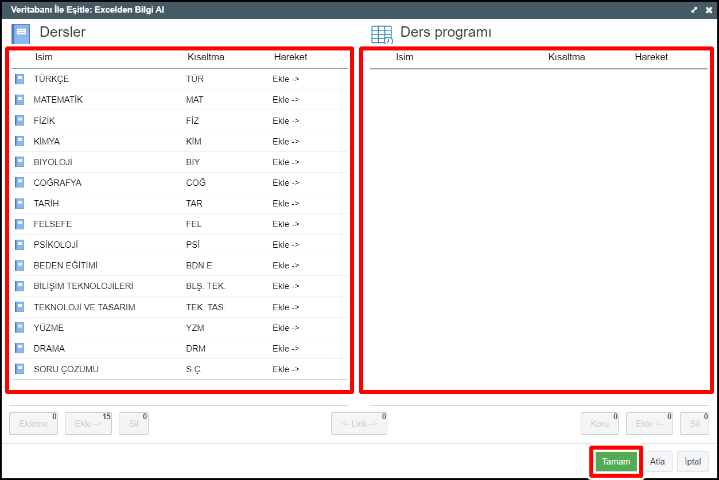This screenshot has width=719, height=480.
Task: Click Ekle -> for BEDEN EĞİTİMİ
Action: coord(286,265)
